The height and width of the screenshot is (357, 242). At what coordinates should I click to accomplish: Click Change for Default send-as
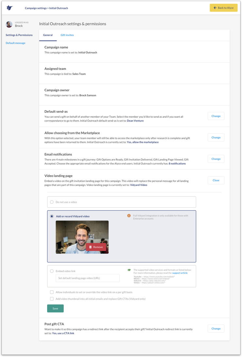coord(216,116)
